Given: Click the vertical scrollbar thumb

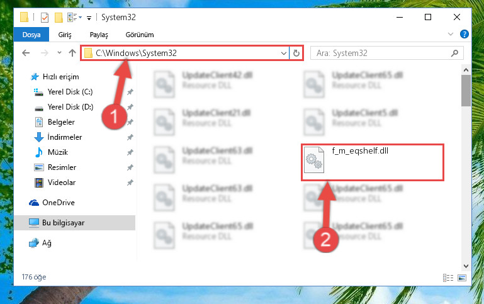Looking at the screenshot, I should click(466, 91).
